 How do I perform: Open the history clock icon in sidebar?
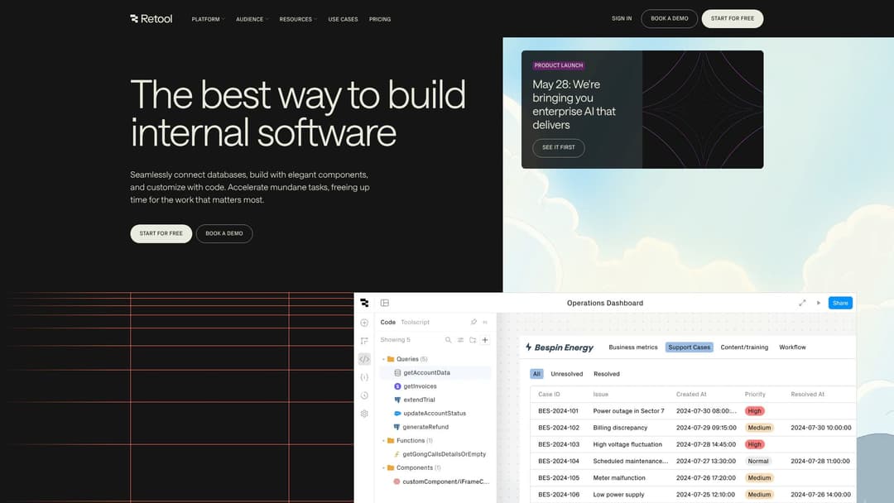[364, 395]
